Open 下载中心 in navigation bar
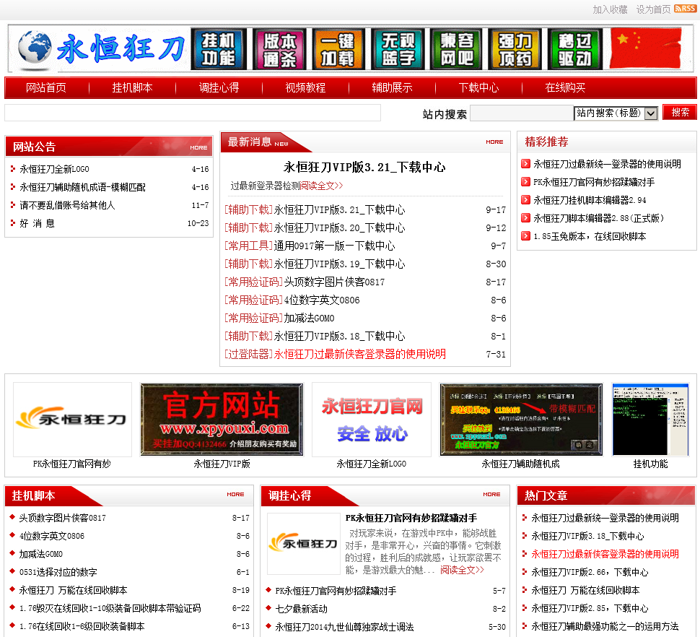This screenshot has height=637, width=700. (x=479, y=87)
